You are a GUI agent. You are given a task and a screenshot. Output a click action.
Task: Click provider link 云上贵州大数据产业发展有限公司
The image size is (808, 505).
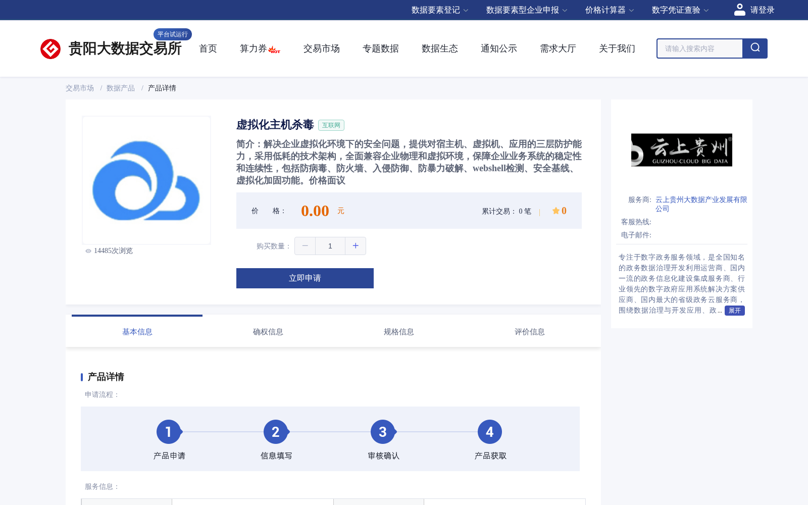pyautogui.click(x=701, y=204)
